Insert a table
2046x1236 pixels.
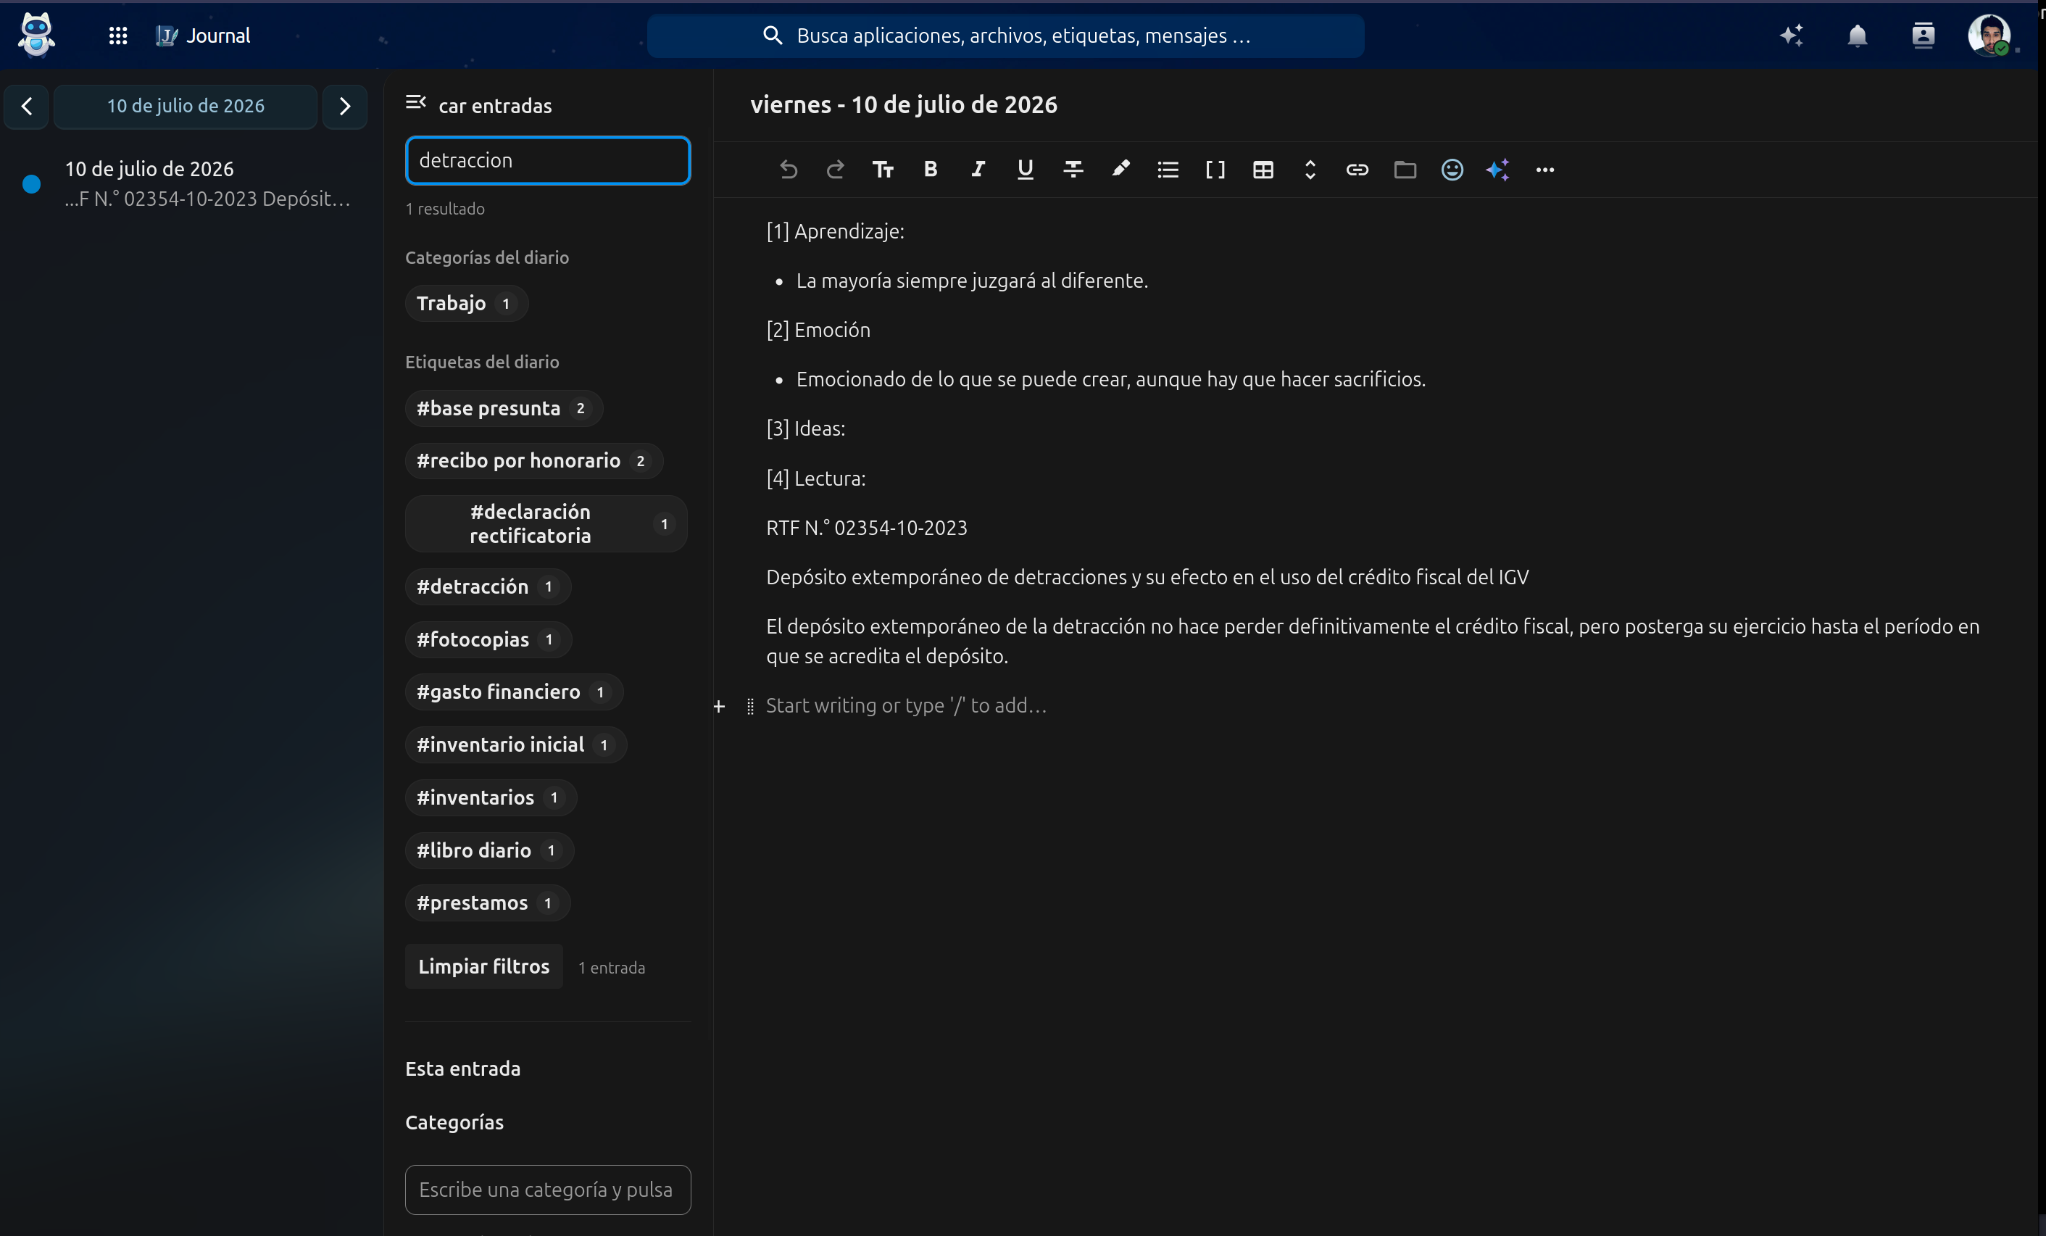pos(1263,170)
